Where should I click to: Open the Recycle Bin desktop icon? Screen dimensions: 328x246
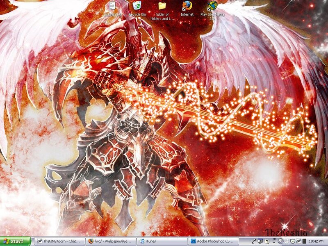click(x=137, y=9)
